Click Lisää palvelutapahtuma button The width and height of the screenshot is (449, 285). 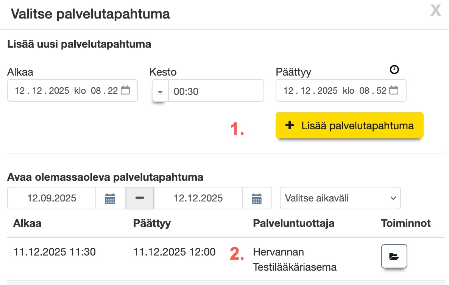(349, 125)
